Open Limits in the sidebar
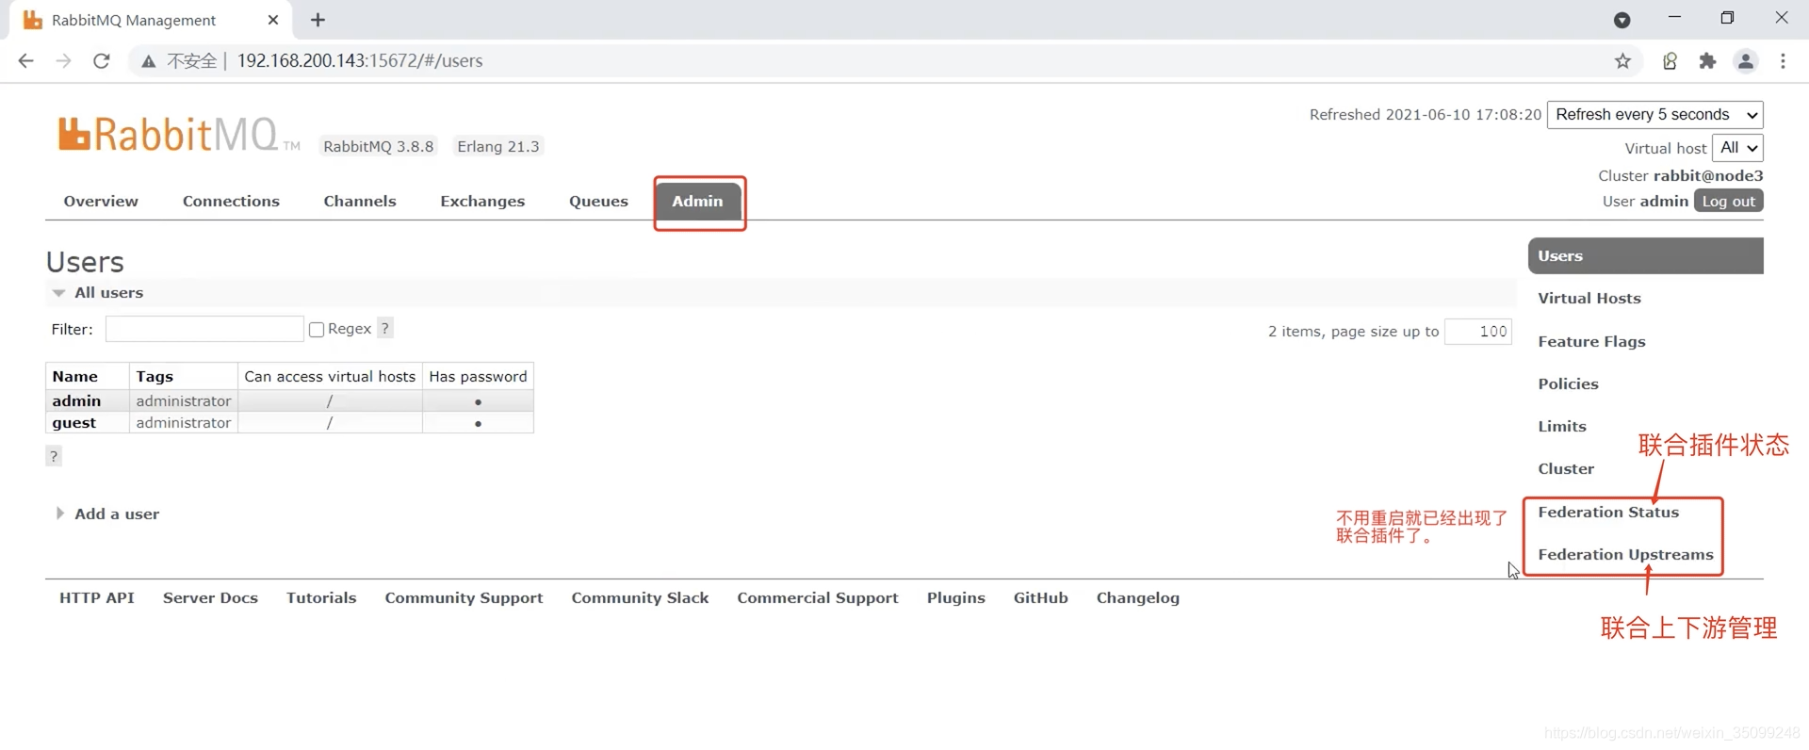1809x750 pixels. (1562, 426)
